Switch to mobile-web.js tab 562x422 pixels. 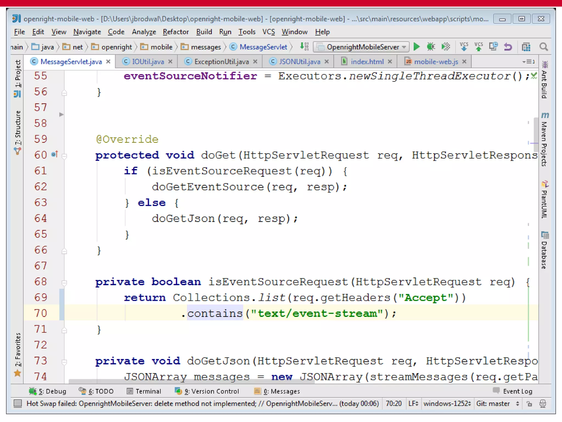click(x=435, y=62)
